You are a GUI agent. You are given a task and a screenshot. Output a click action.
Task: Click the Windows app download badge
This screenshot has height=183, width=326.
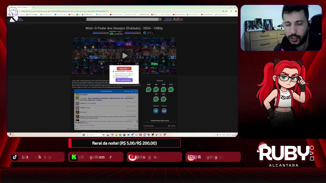tap(148, 33)
